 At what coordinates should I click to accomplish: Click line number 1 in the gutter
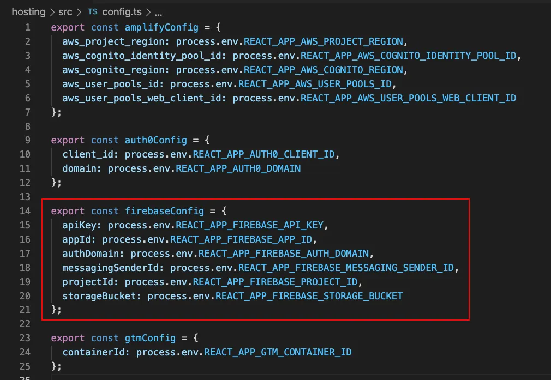coord(28,27)
